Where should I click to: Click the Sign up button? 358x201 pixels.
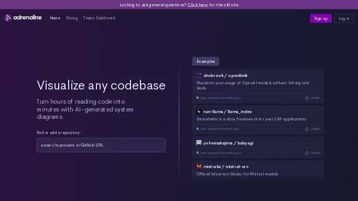pos(321,18)
